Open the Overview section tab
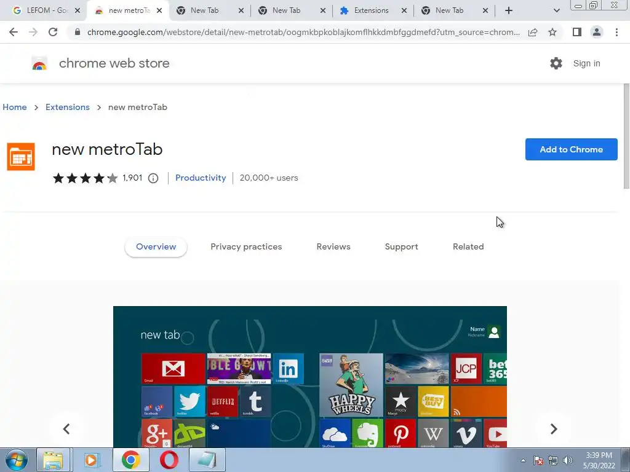The height and width of the screenshot is (472, 630). coord(156,247)
